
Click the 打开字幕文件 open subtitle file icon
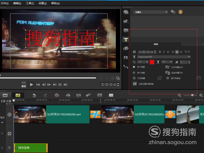click(x=168, y=67)
